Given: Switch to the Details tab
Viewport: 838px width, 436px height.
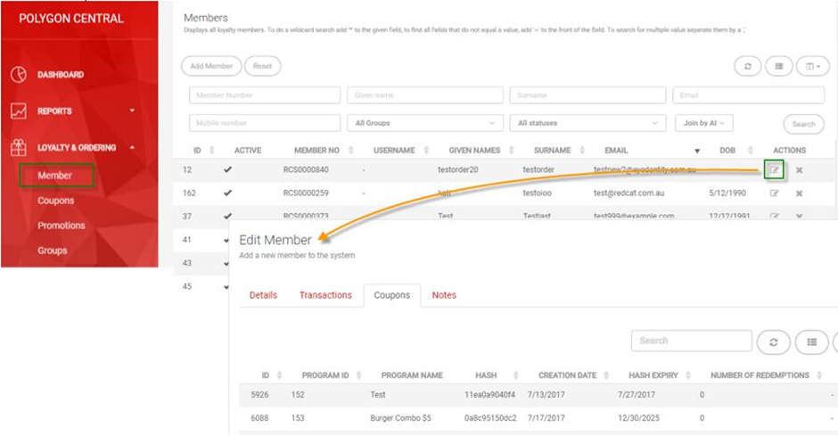Looking at the screenshot, I should (x=263, y=295).
